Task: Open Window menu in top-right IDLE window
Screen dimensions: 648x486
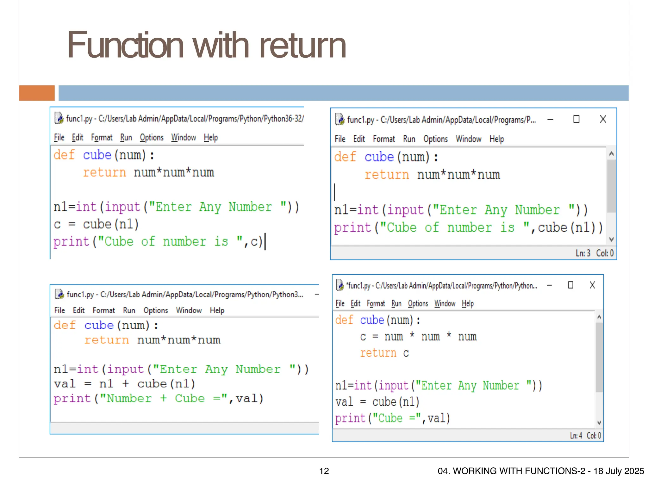Action: (469, 139)
